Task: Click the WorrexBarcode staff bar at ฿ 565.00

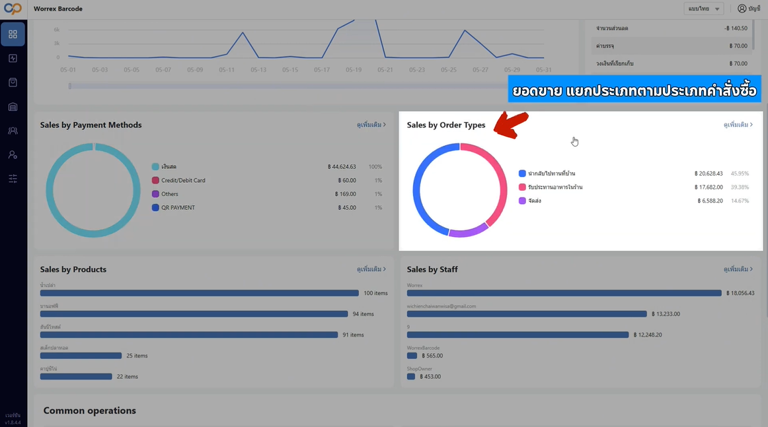Action: tap(412, 356)
